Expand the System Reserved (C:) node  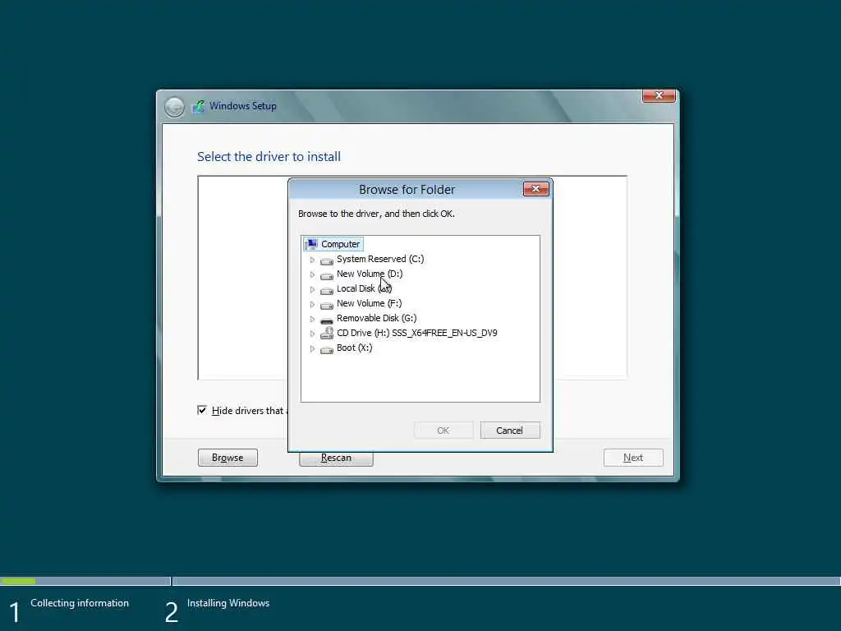[x=312, y=260]
